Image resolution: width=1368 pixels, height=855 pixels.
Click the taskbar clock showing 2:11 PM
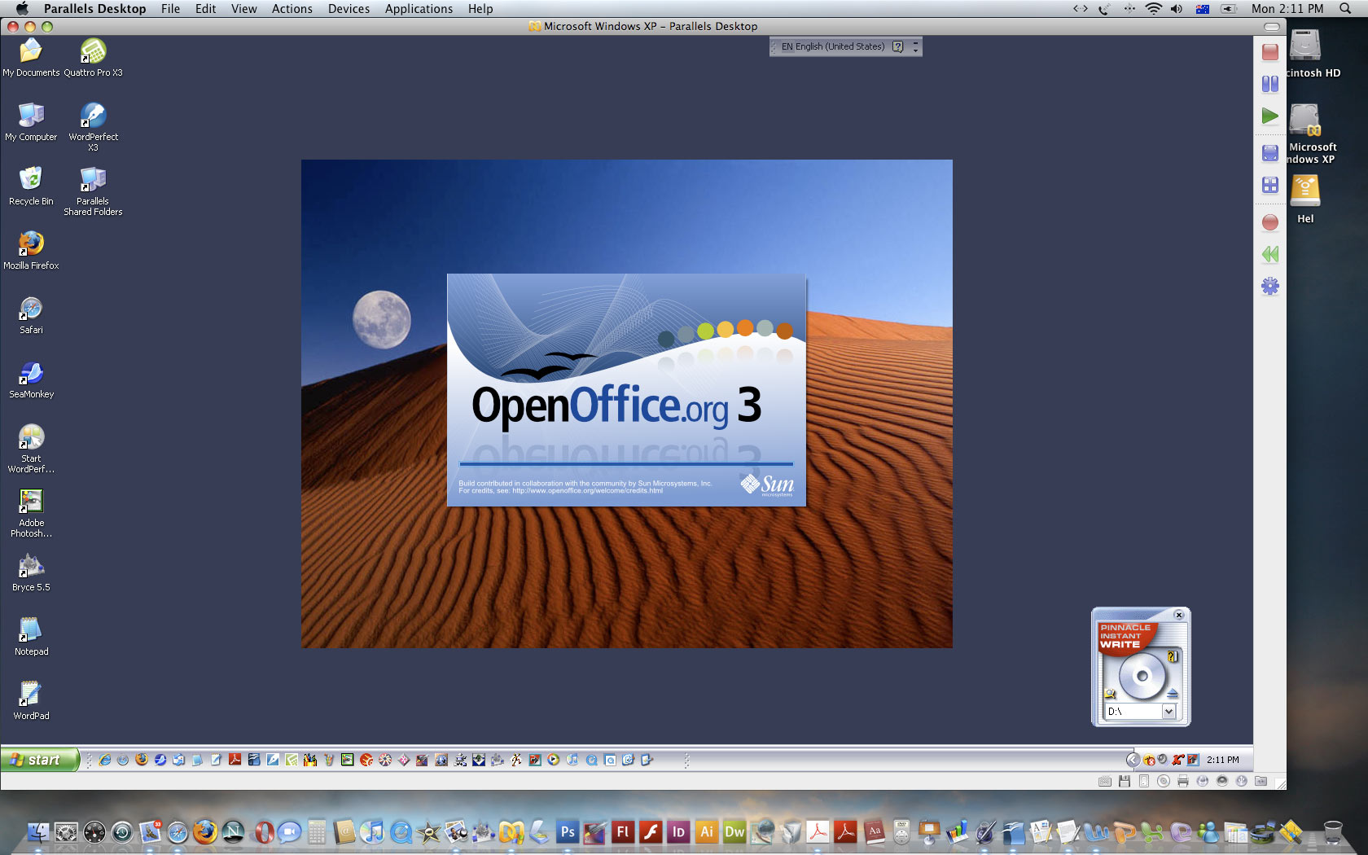1223,760
